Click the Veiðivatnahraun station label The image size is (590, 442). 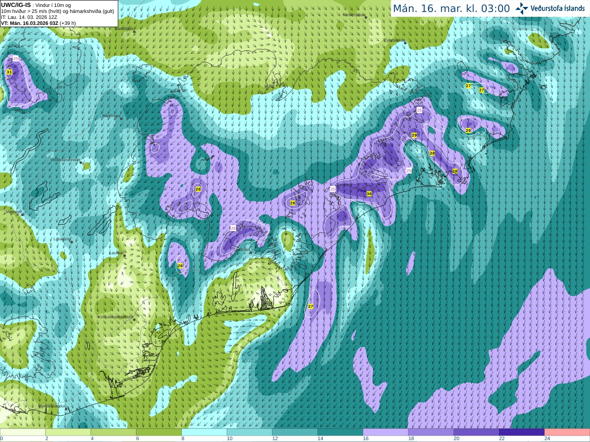point(65,159)
